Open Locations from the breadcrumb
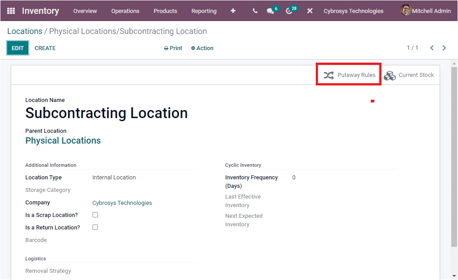Viewport: 458px width, 280px height. pyautogui.click(x=25, y=31)
